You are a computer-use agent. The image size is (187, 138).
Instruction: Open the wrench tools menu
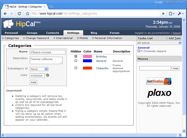coord(180,14)
